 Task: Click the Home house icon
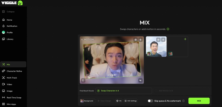pyautogui.click(x=3, y=20)
